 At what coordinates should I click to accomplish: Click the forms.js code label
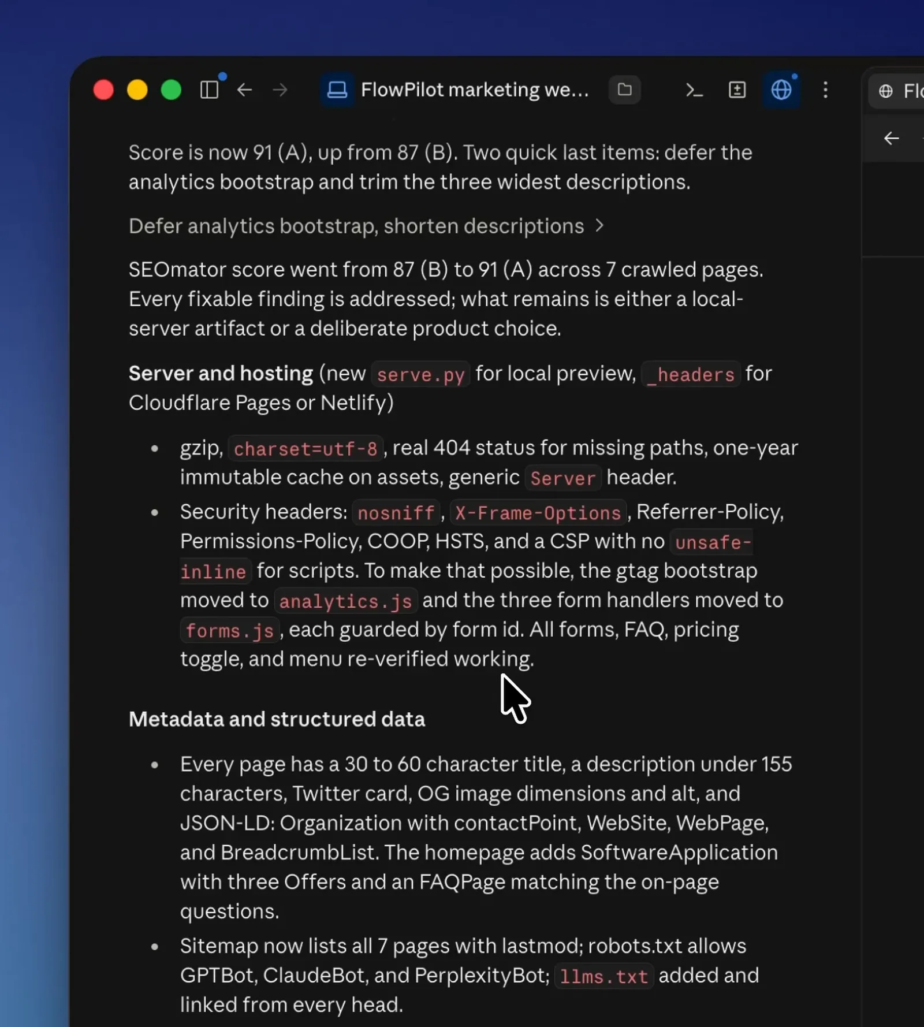tap(229, 630)
